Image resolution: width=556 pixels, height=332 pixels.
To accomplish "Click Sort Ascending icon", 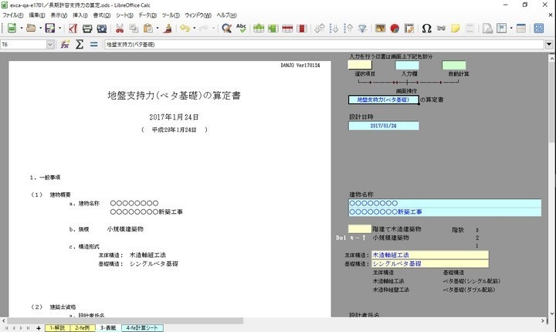I will [x=334, y=29].
